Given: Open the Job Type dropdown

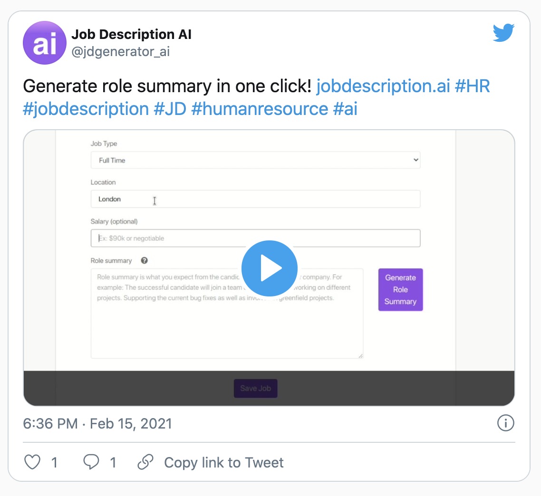Looking at the screenshot, I should [x=255, y=160].
